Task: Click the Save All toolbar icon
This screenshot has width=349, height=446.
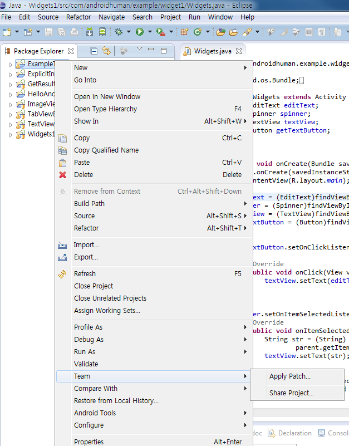Action: pos(61,32)
